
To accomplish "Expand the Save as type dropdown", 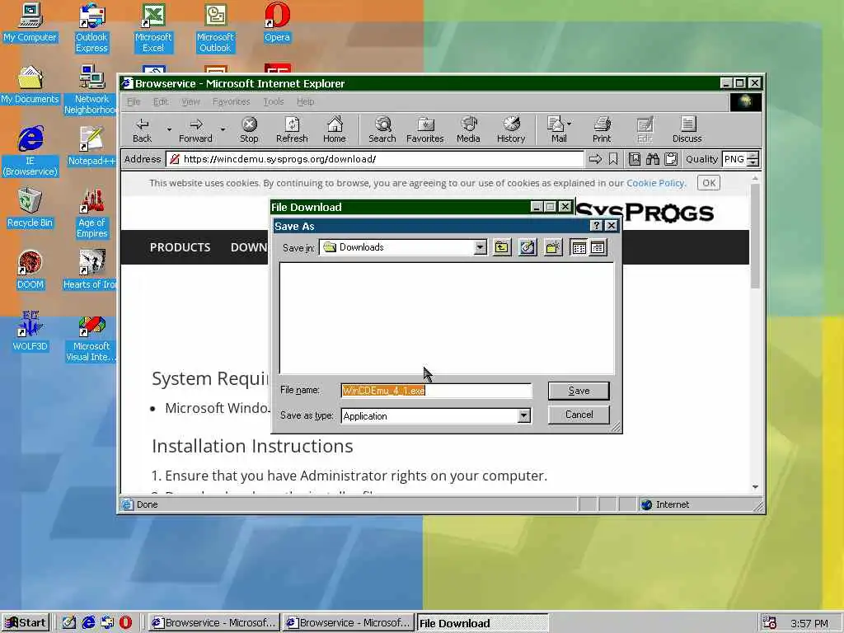I will [x=523, y=415].
